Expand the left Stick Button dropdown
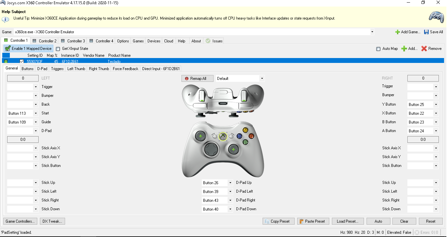The width and height of the screenshot is (447, 237). (x=36, y=166)
